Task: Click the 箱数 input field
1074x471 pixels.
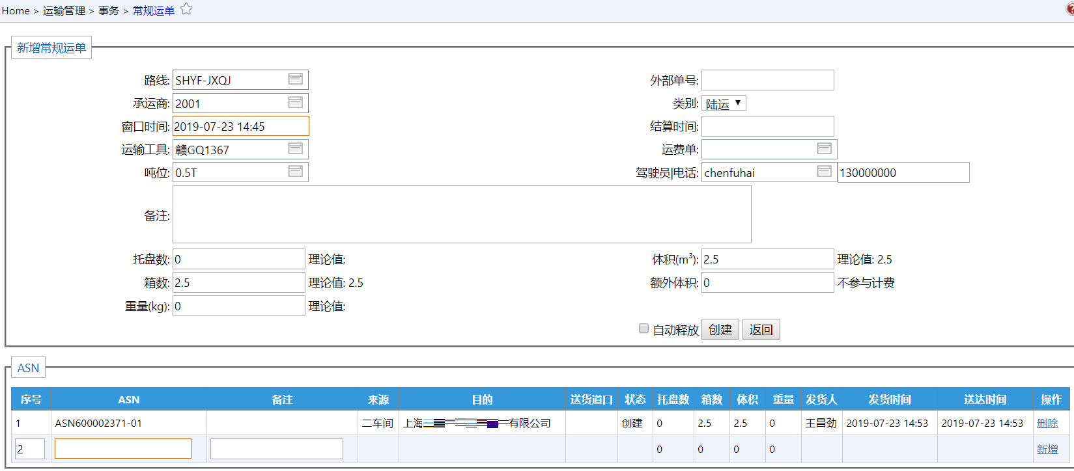Action: pos(239,282)
